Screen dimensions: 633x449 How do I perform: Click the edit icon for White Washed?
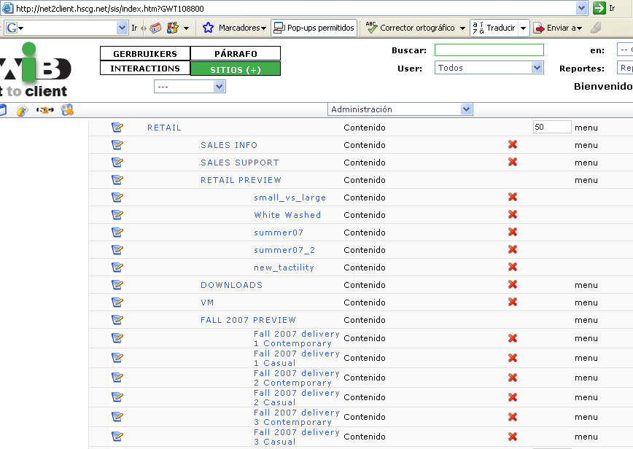click(117, 214)
